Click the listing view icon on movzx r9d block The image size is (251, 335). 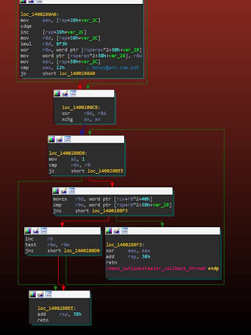coord(71,190)
